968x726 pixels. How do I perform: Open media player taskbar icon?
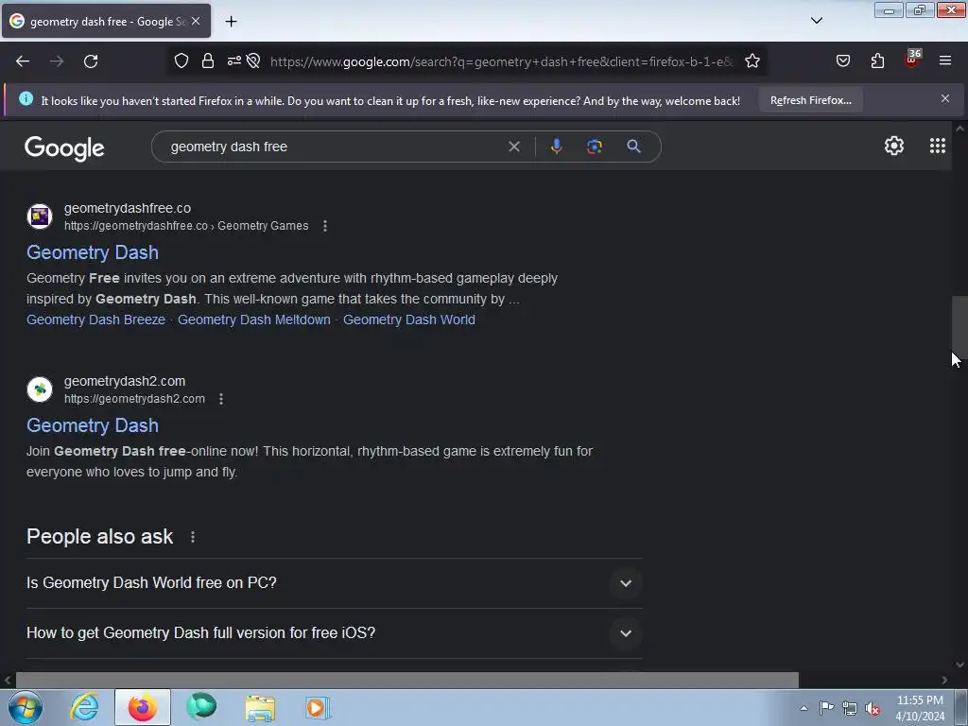[318, 707]
